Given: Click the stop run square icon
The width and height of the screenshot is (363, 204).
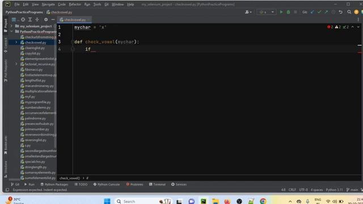Looking at the screenshot, I should (x=295, y=12).
